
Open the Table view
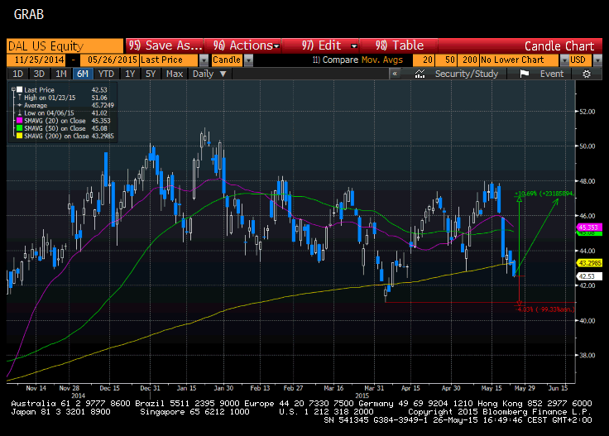point(399,46)
